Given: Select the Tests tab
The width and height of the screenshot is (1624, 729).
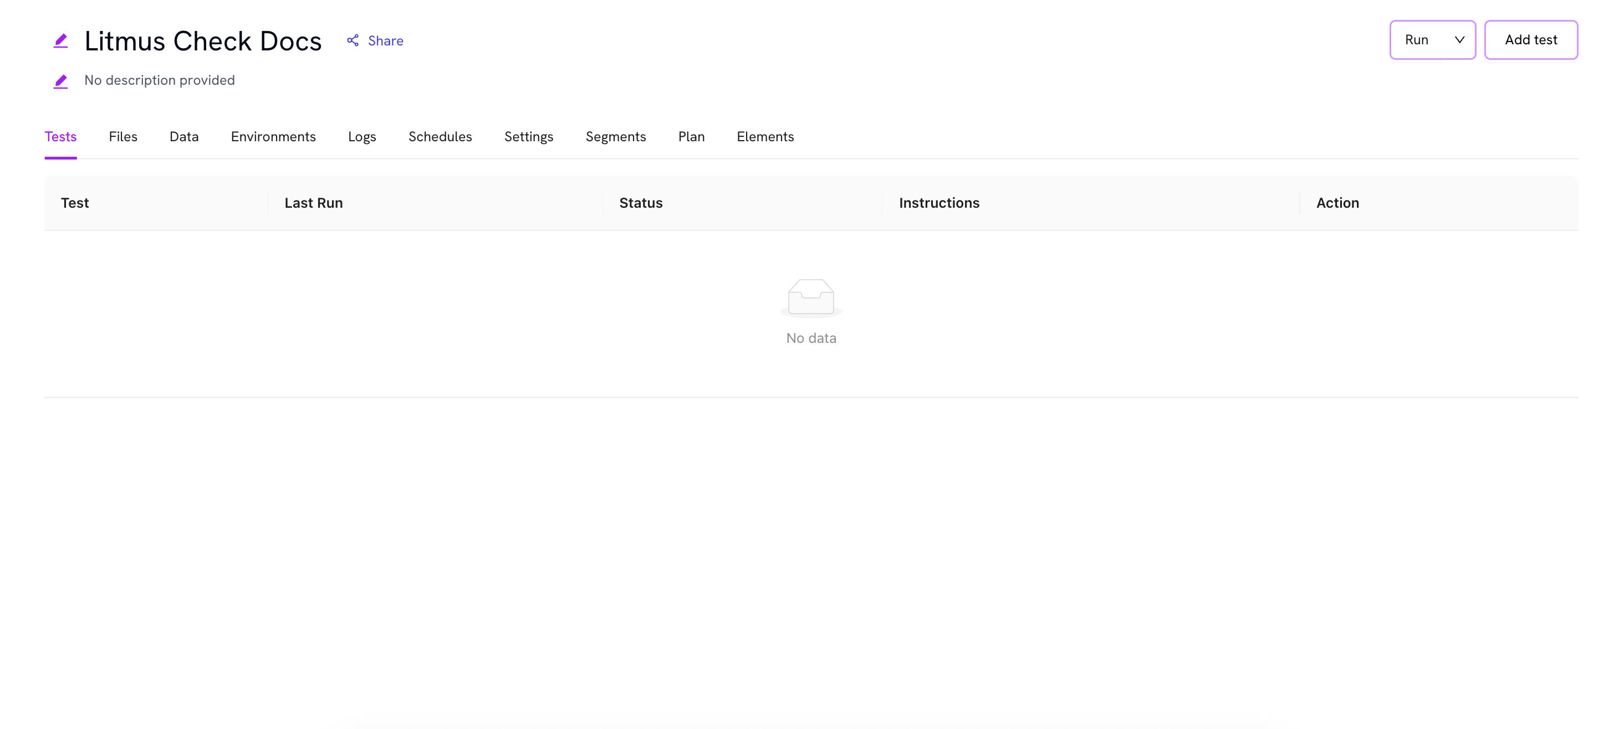Looking at the screenshot, I should [x=60, y=137].
